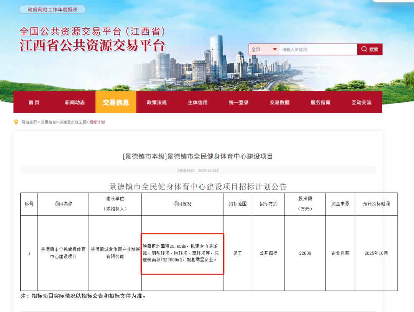The width and height of the screenshot is (414, 312).
Task: Open the 网站首页 breadcrumb link
Action: tap(28, 122)
